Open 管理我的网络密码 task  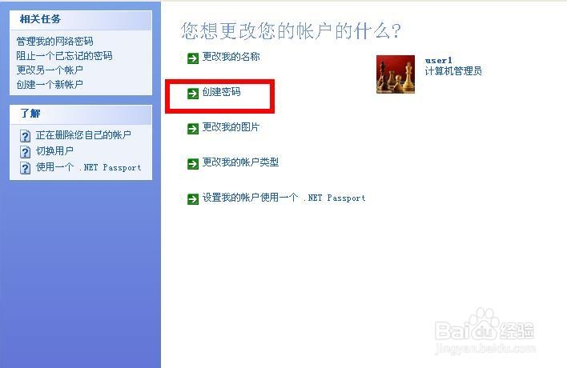point(54,41)
